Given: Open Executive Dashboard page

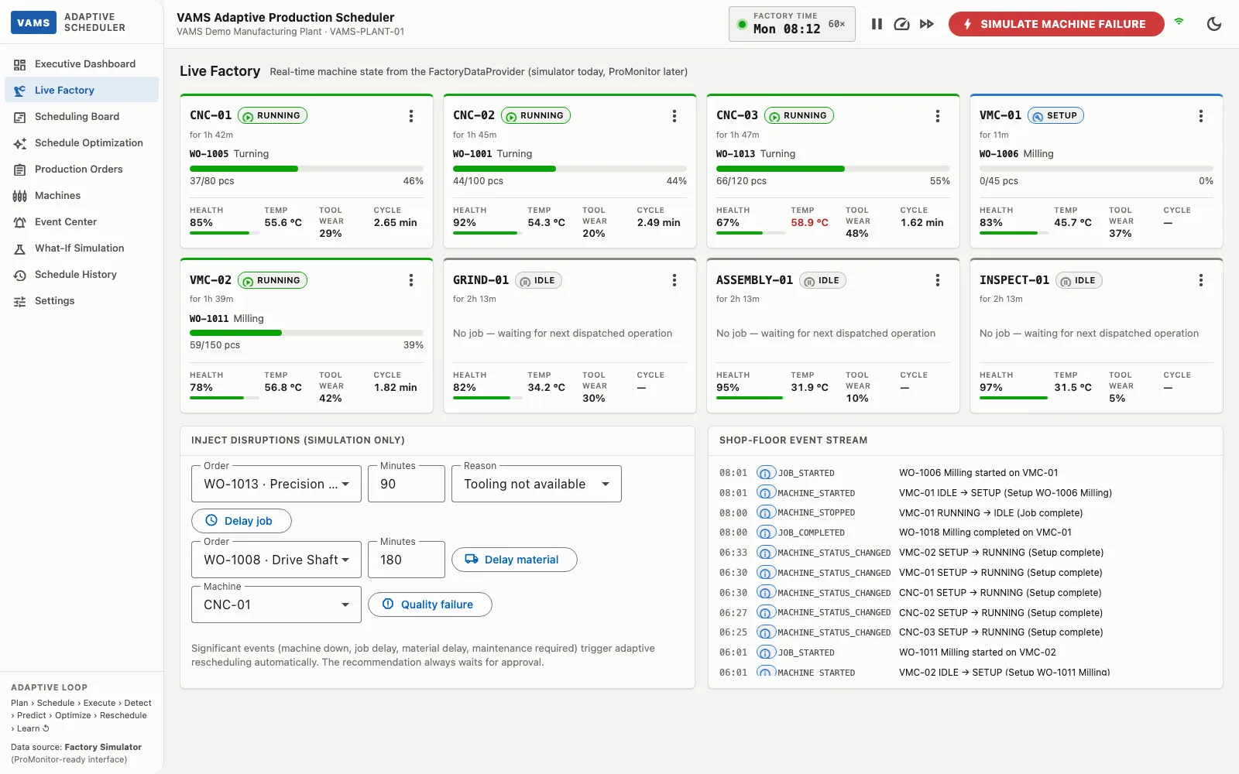Looking at the screenshot, I should pos(81,64).
